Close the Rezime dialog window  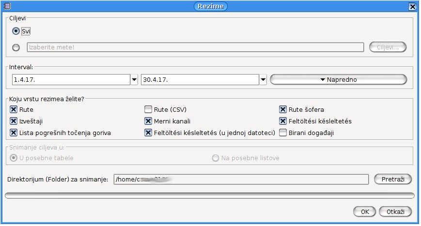(412, 7)
